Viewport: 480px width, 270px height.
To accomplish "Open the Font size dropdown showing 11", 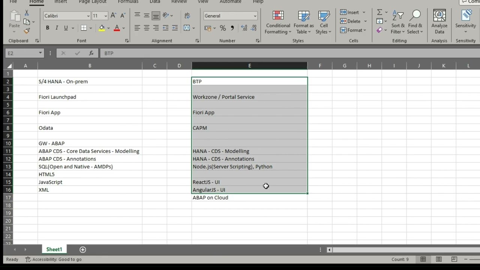I will (105, 16).
